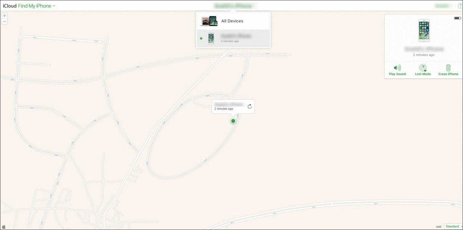Image resolution: width=463 pixels, height=230 pixels.
Task: Click the All Devices thumbnail image
Action: (x=209, y=21)
